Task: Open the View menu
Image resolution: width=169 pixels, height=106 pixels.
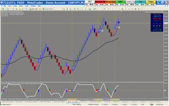Action: pyautogui.click(x=9, y=6)
